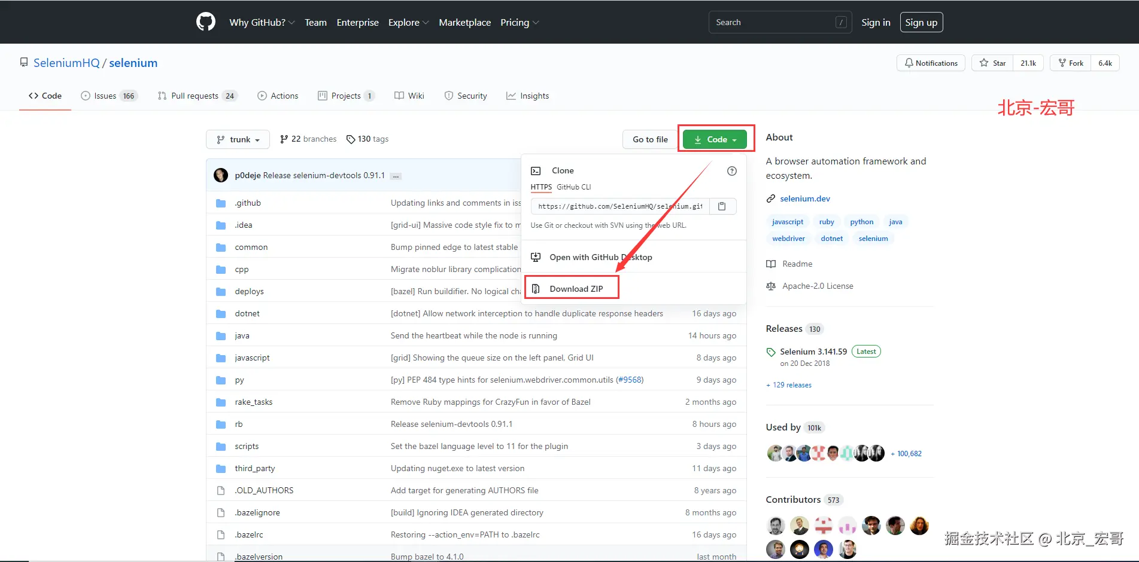This screenshot has height=562, width=1139.
Task: Click the SeleniumHQ organization link
Action: click(x=66, y=63)
